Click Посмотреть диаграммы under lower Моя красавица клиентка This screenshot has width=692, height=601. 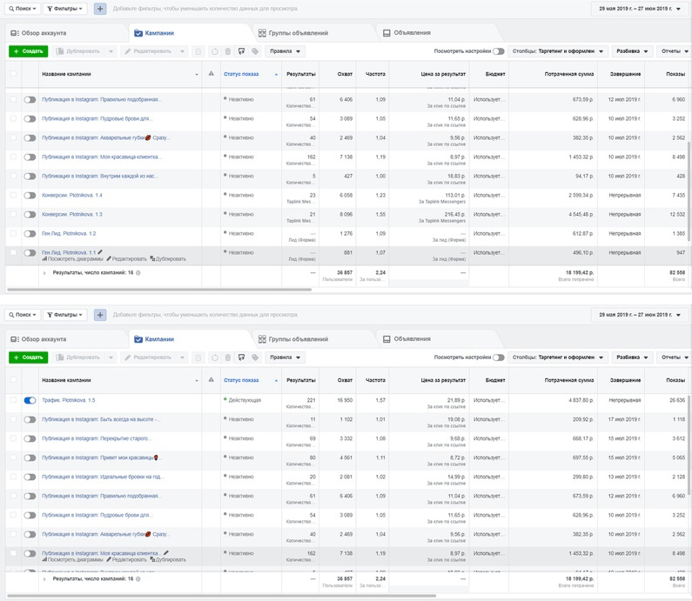pos(72,559)
